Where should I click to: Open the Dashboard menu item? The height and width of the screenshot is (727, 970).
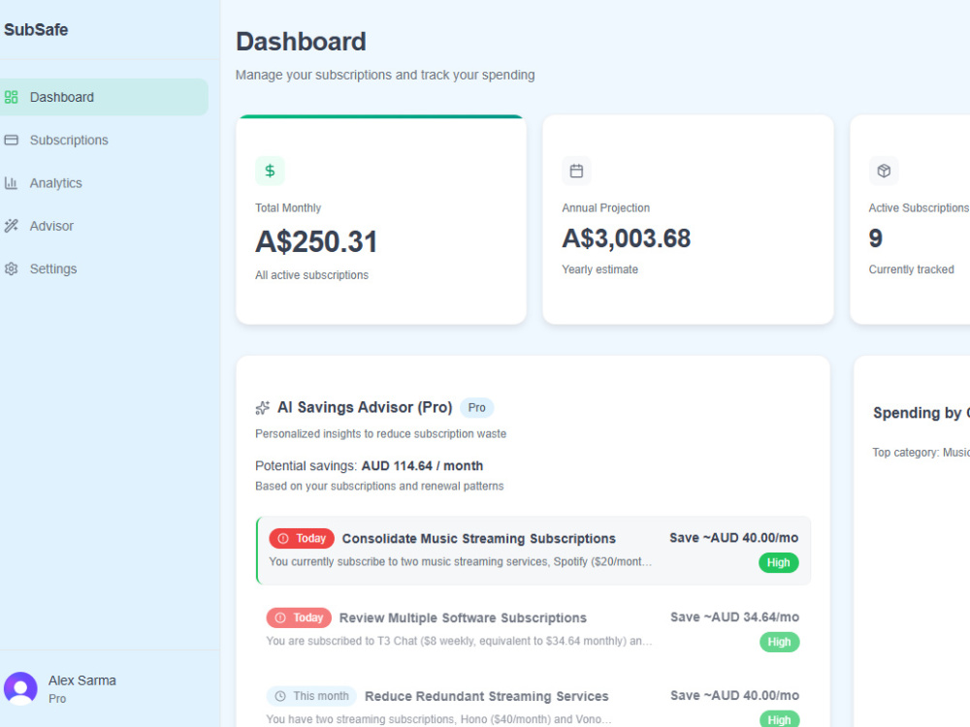[104, 97]
